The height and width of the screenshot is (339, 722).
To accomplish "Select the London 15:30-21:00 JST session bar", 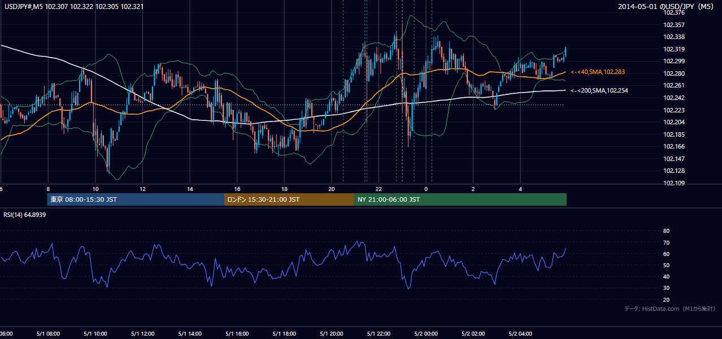I will pos(289,199).
